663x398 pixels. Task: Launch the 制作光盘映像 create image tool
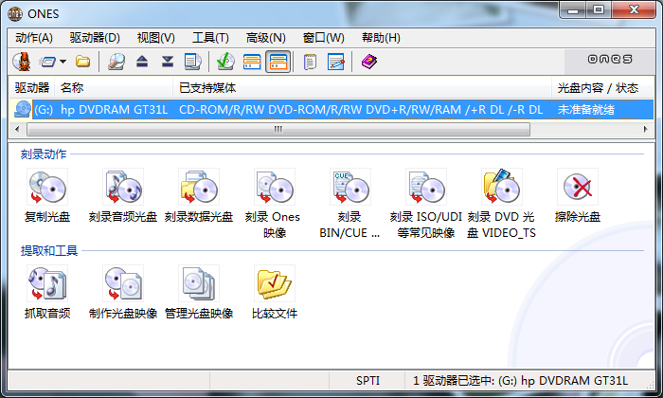click(122, 292)
